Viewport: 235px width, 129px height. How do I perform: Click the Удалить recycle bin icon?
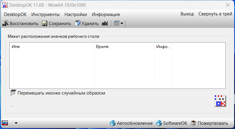click(x=78, y=23)
